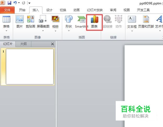Open 页眉和页脚 header and footer

[146, 22]
